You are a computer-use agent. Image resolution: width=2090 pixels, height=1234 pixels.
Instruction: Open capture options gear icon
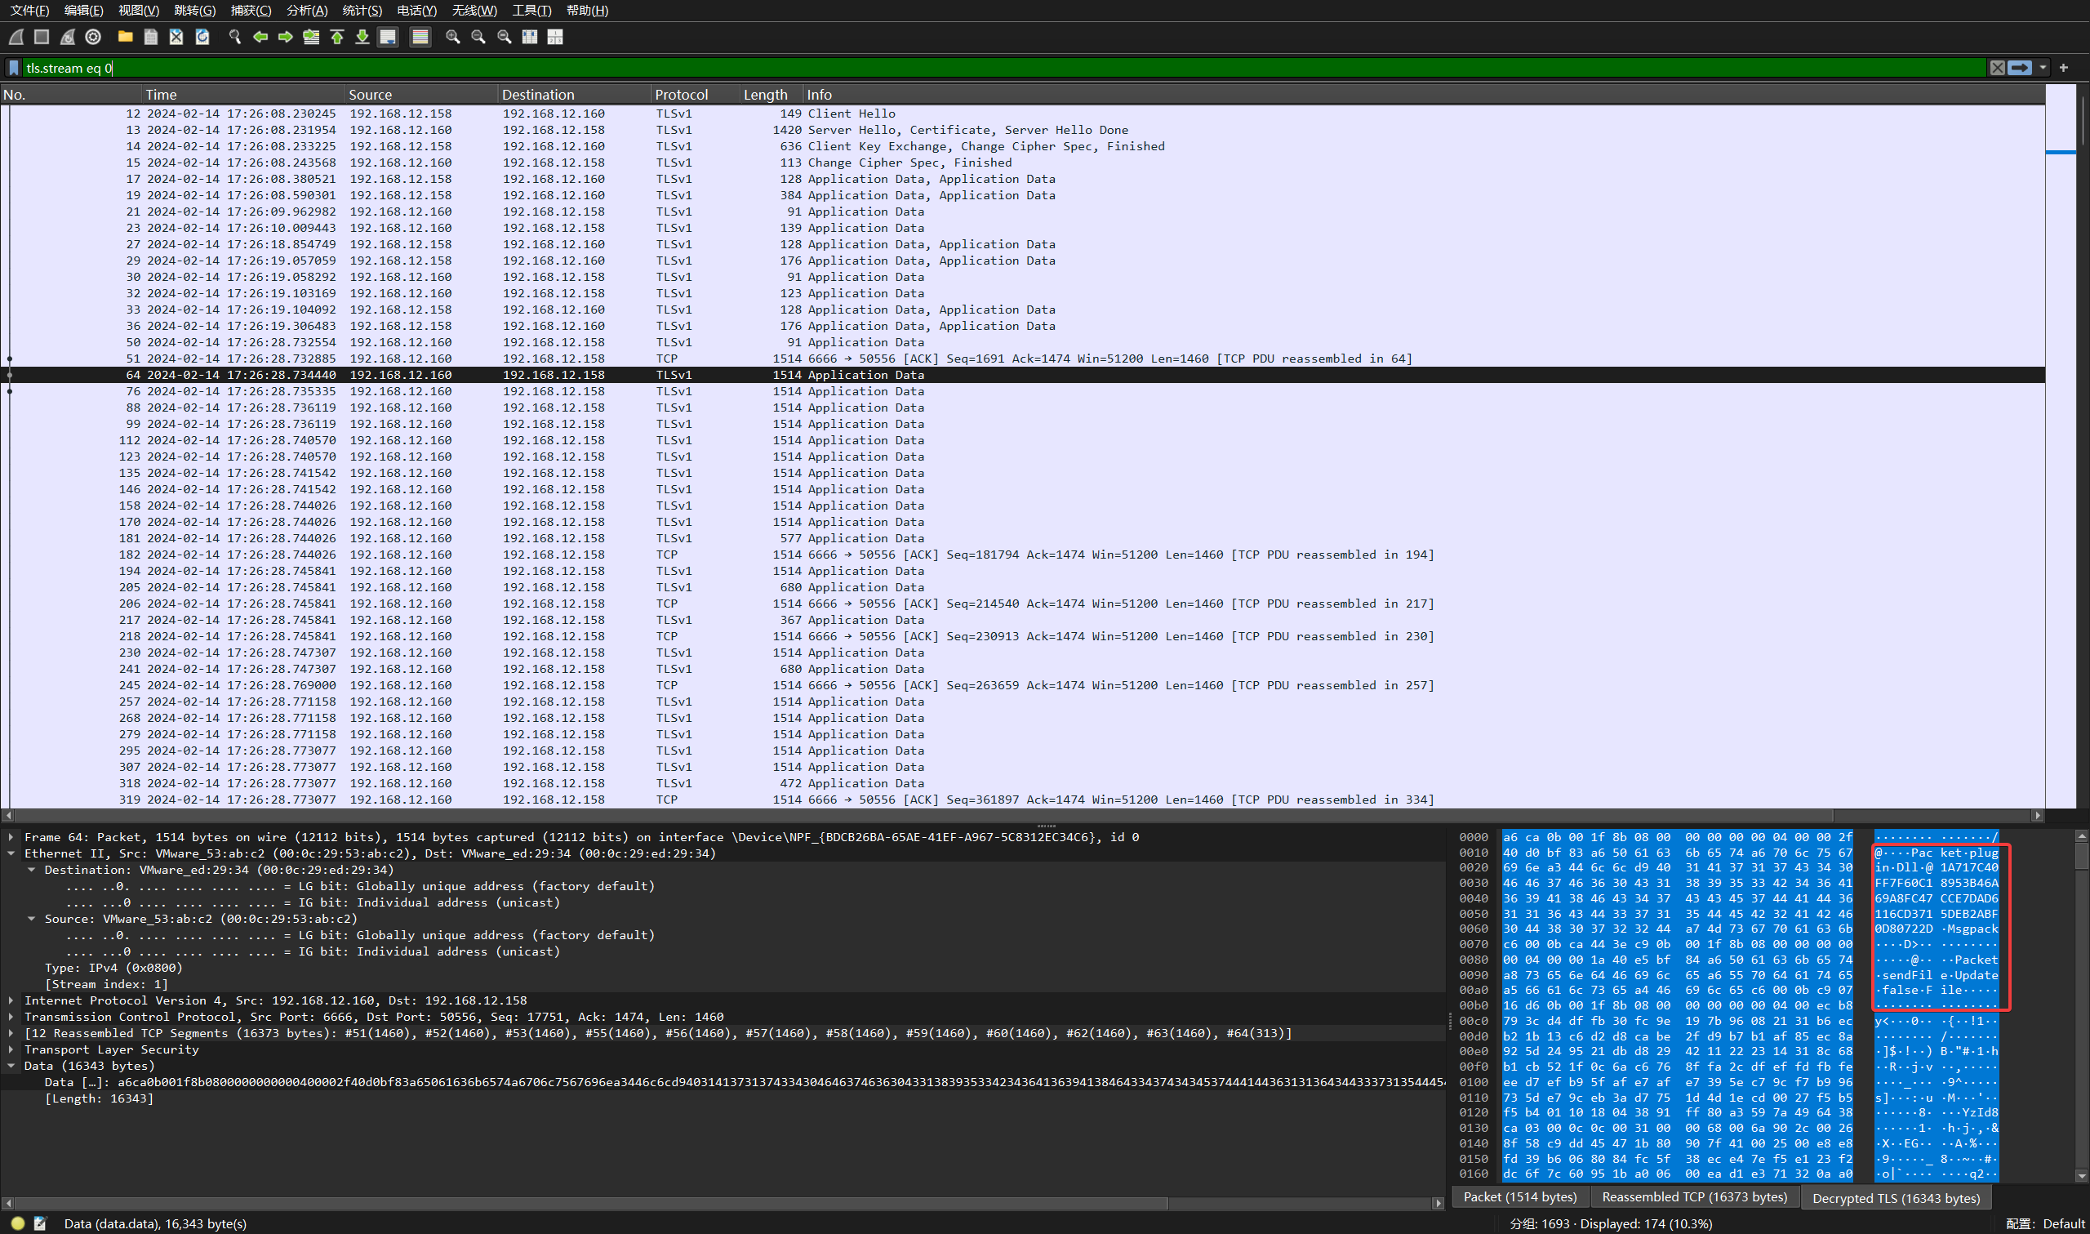93,37
